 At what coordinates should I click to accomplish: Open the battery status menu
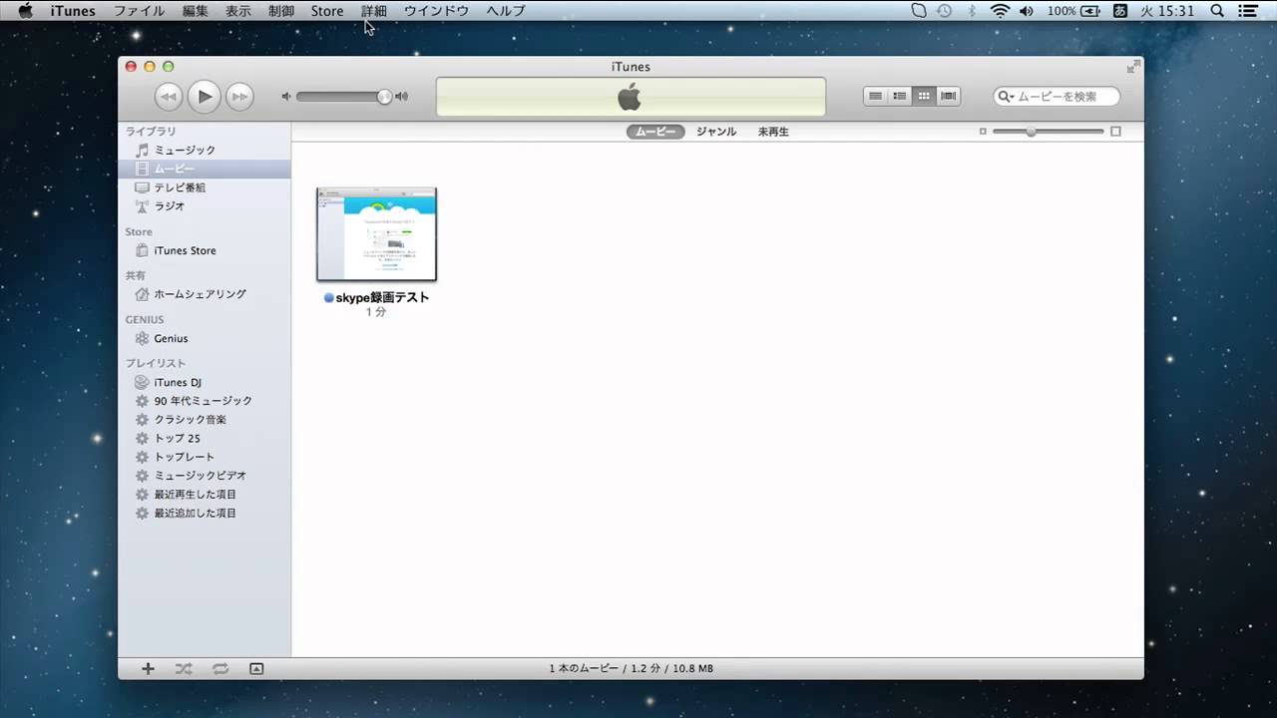(1073, 11)
